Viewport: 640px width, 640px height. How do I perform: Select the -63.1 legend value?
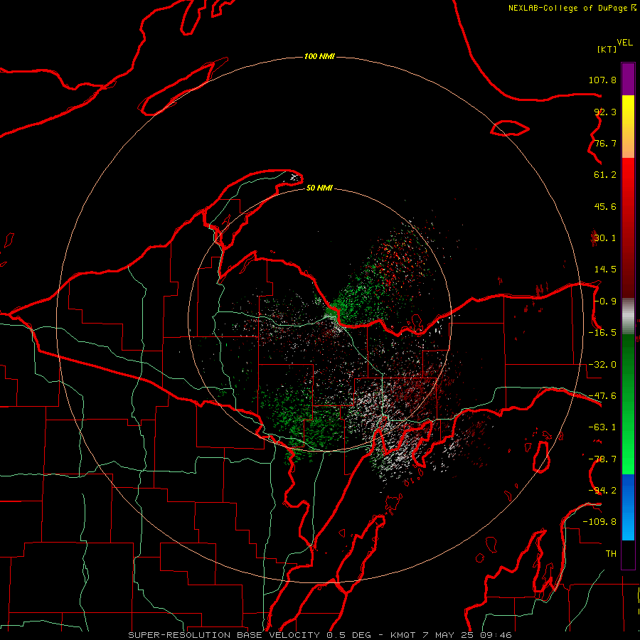click(x=602, y=427)
